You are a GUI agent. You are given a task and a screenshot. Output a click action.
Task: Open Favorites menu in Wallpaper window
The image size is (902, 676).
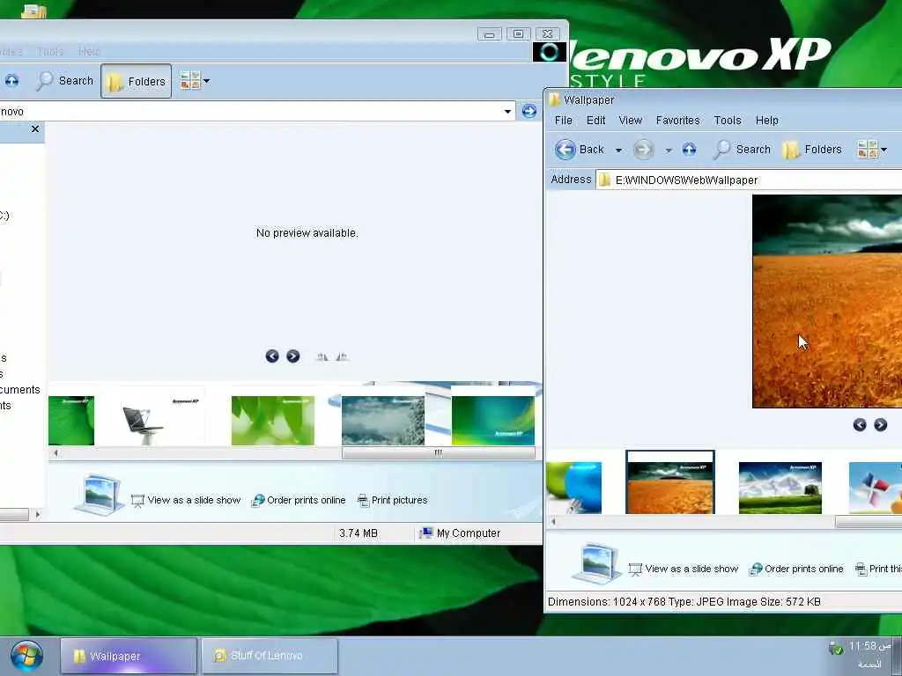tap(677, 120)
